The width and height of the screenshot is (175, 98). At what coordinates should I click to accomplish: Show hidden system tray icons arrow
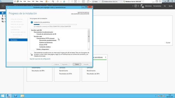[x=156, y=96]
